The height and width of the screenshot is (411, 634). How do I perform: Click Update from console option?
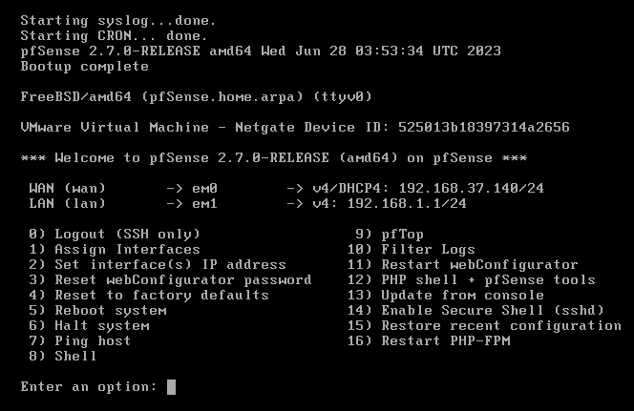(x=462, y=295)
